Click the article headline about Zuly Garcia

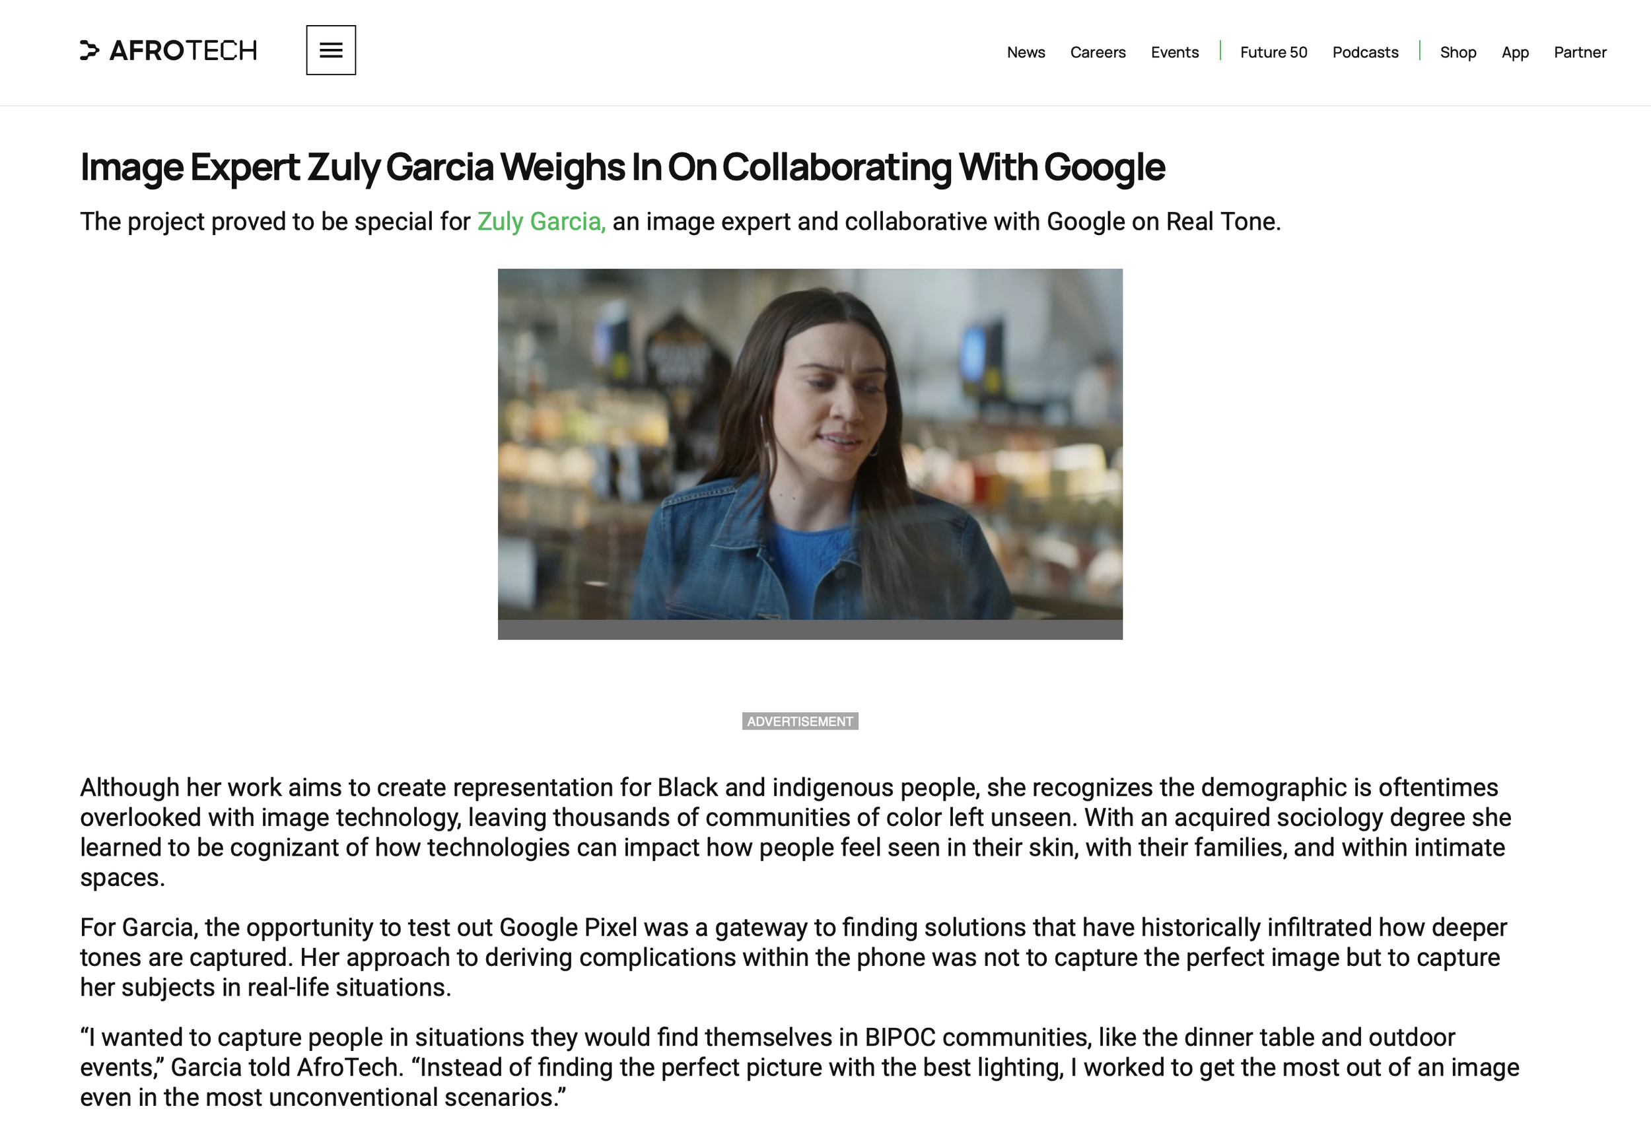point(622,168)
